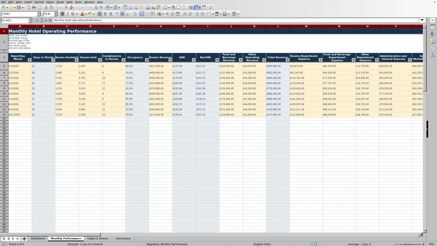The width and height of the screenshot is (437, 246).
Task: Open the Format menu
Action: point(39,2)
